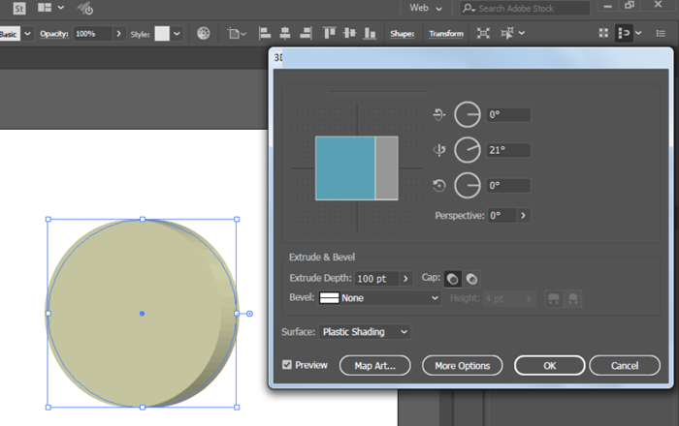
Task: Turn cap off for hollow appearance
Action: 471,279
